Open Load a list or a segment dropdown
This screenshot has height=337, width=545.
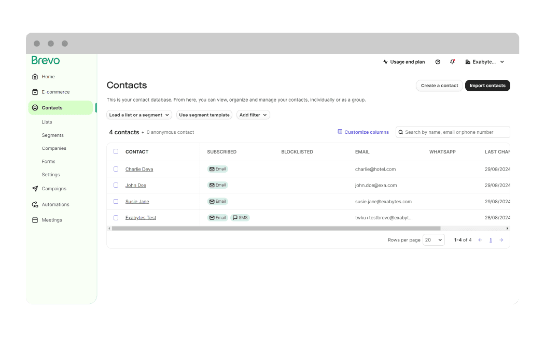click(139, 115)
